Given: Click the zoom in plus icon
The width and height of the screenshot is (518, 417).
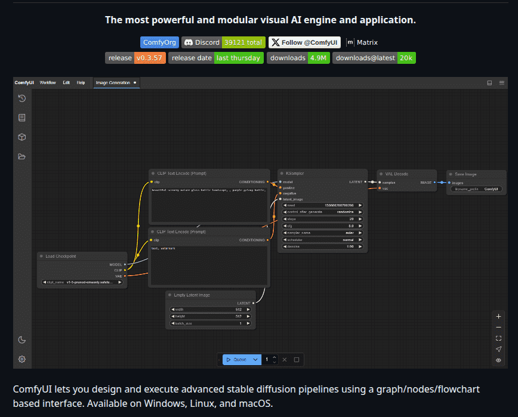Looking at the screenshot, I should (x=498, y=316).
